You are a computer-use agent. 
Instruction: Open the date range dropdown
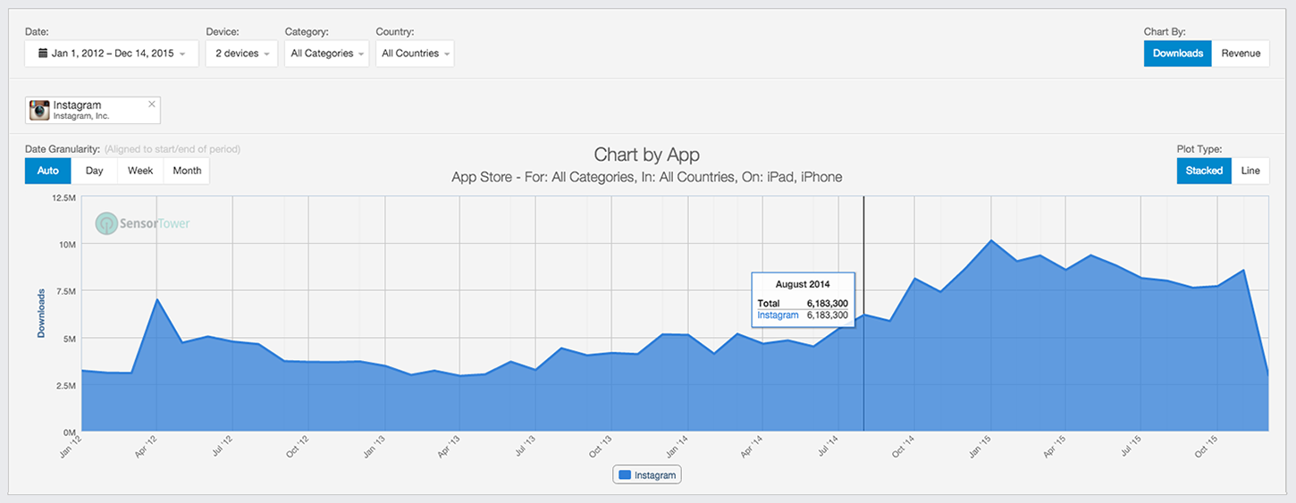click(x=111, y=54)
